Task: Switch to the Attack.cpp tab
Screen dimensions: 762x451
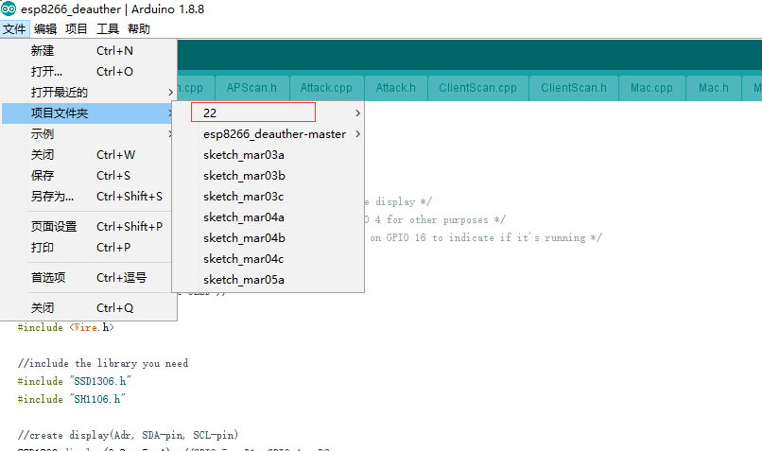Action: (x=326, y=88)
